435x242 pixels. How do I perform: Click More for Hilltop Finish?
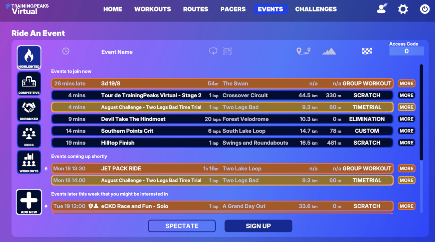tap(407, 143)
